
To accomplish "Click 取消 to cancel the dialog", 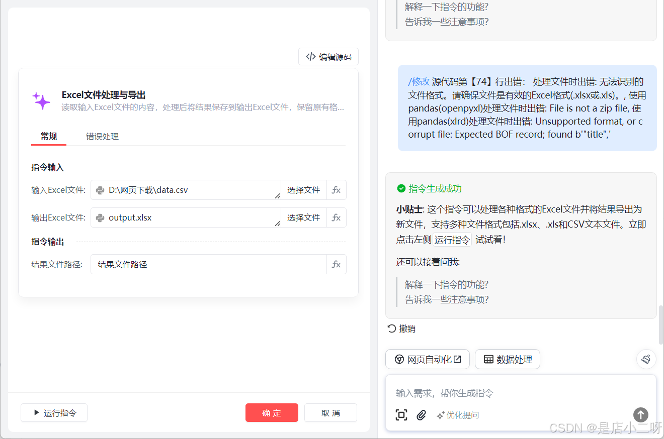I will point(330,413).
